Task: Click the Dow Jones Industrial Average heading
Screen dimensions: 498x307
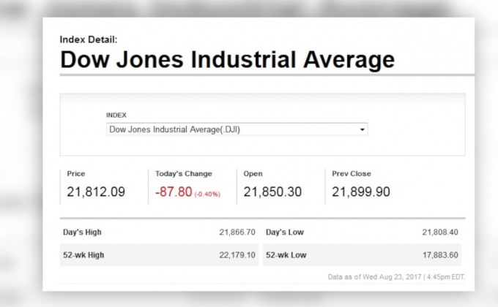Action: (x=227, y=59)
